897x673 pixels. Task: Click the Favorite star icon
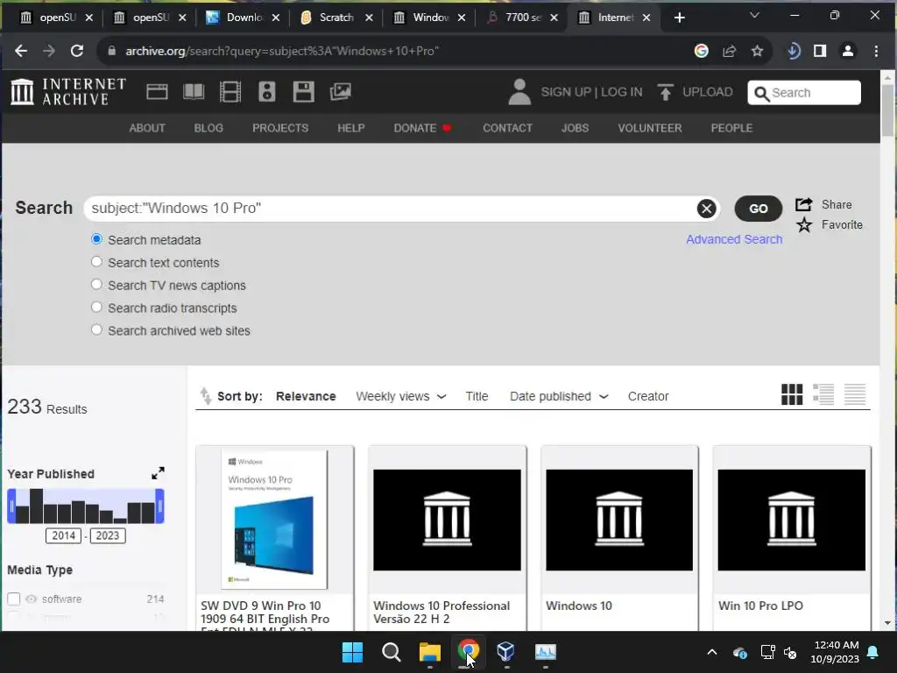point(804,225)
